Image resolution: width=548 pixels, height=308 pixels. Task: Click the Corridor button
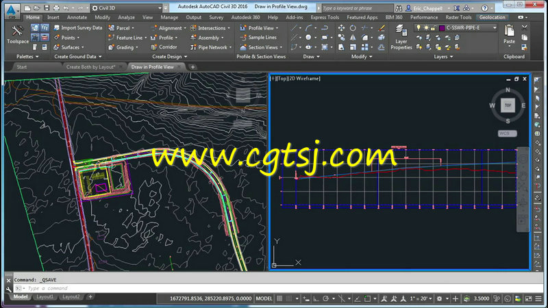[x=164, y=47]
